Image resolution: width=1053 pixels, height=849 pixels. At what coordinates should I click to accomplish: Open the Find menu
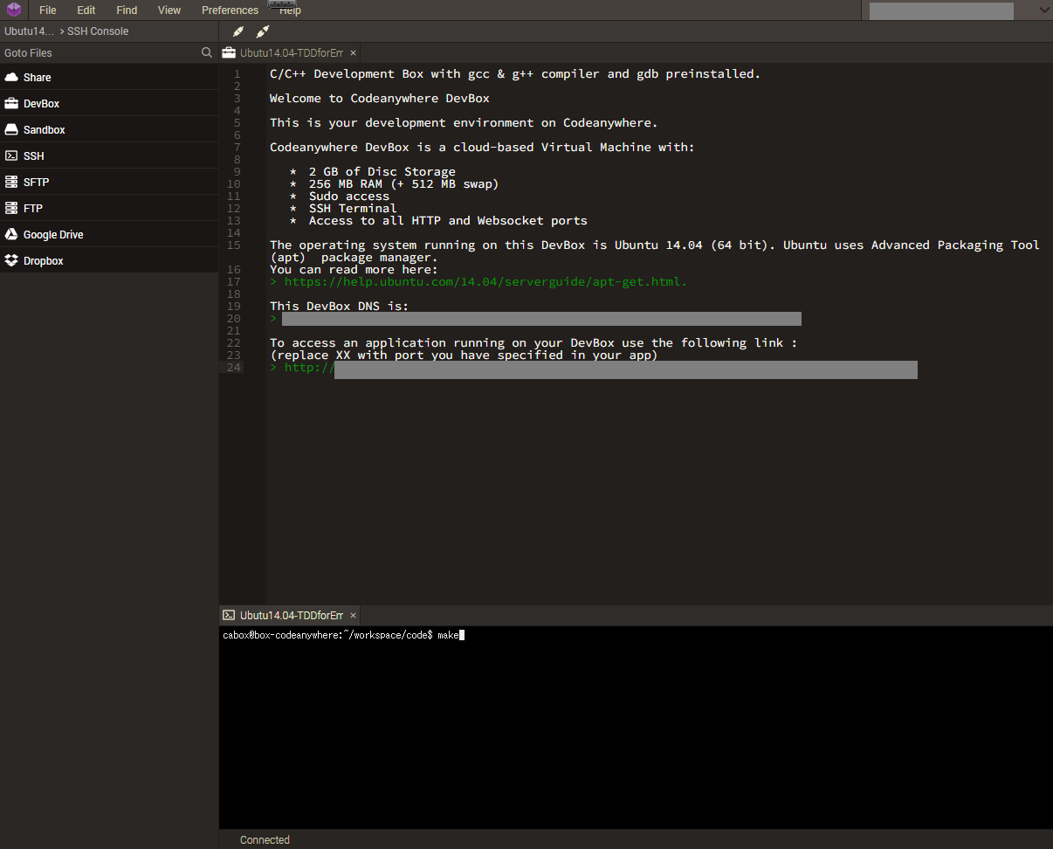tap(127, 10)
